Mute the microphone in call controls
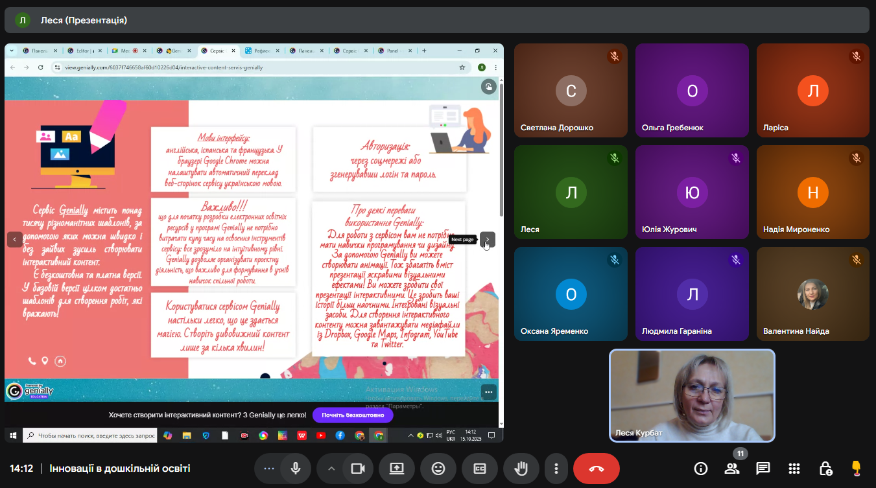 click(296, 469)
